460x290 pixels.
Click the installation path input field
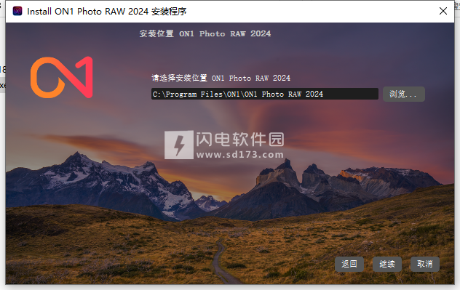[265, 94]
